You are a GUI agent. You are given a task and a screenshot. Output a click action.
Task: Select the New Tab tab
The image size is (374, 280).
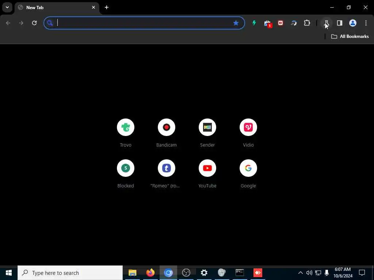(57, 8)
